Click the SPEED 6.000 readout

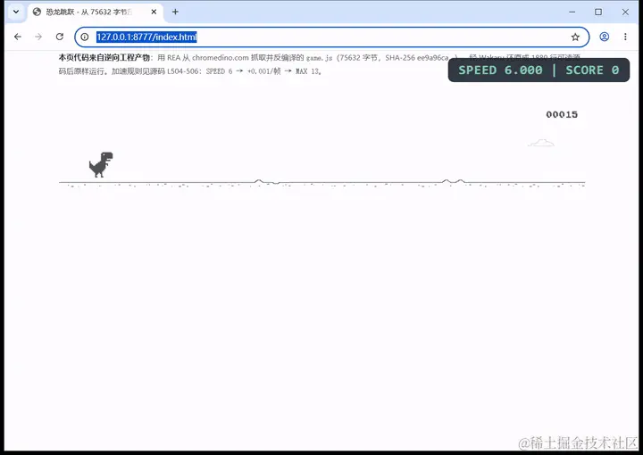500,70
